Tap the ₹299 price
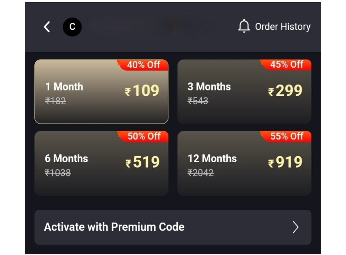This screenshot has height=255, width=346. point(285,91)
